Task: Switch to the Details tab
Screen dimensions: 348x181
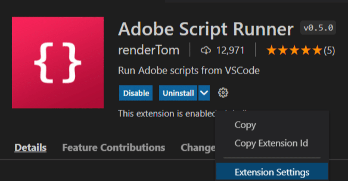Action: [x=30, y=147]
